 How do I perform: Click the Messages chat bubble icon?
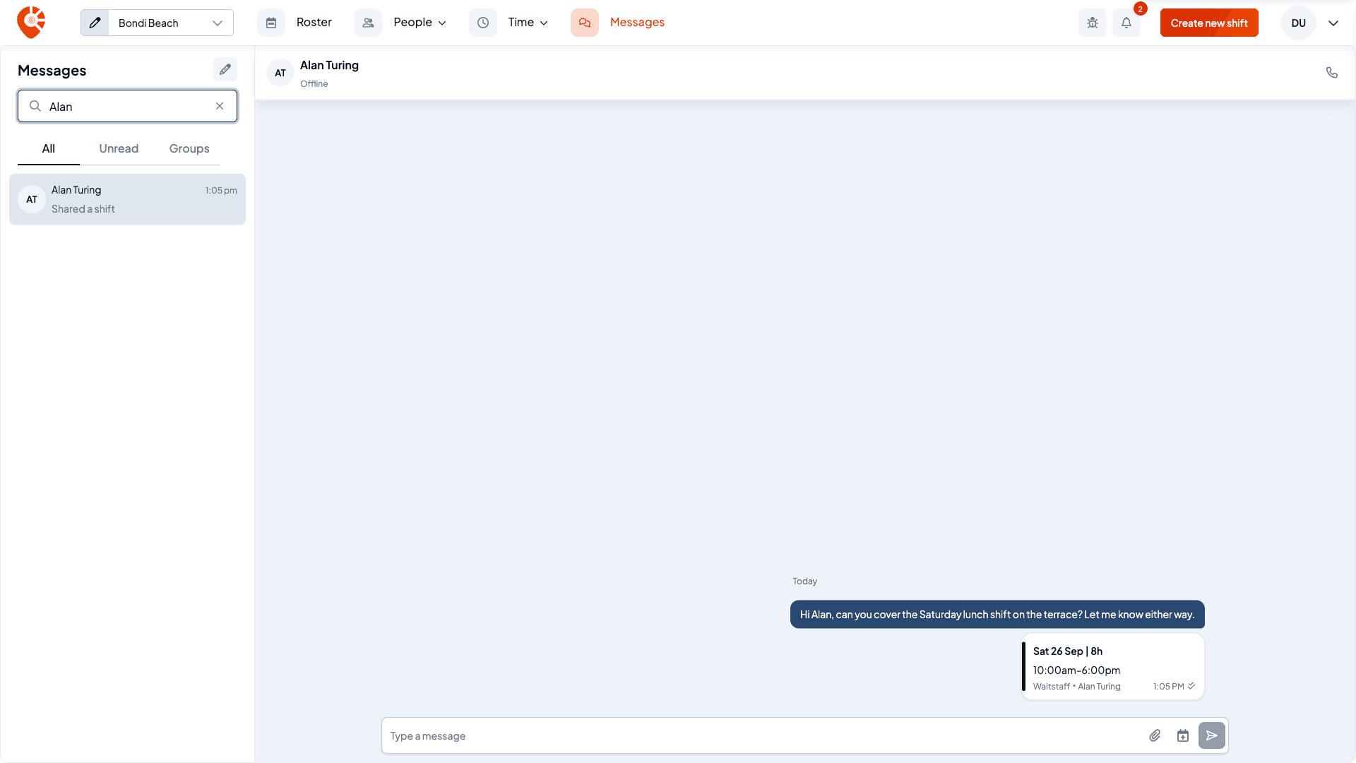585,23
